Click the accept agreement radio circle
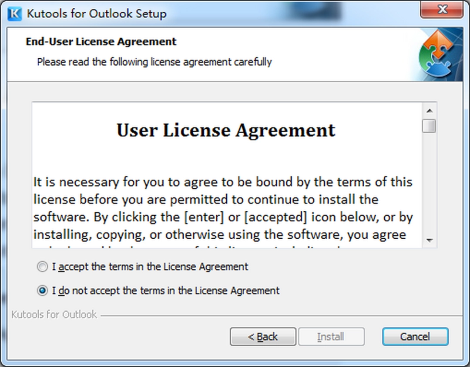This screenshot has width=470, height=367. click(x=42, y=267)
